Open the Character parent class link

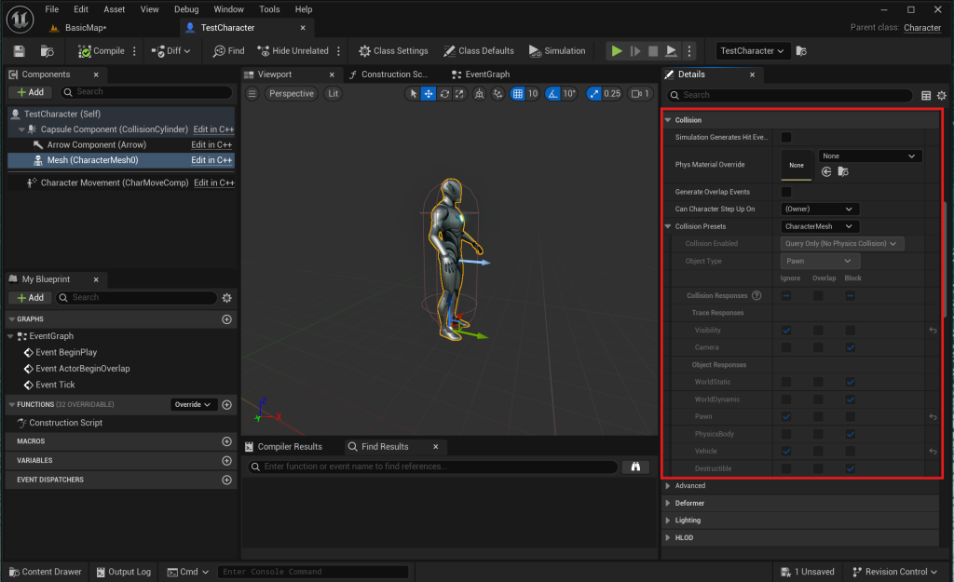(922, 27)
